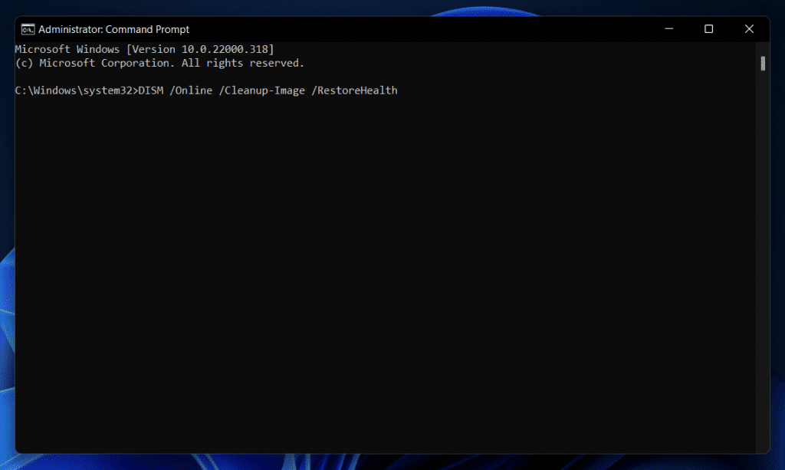Screen dimensions: 785x470
Task: Click the scrollbar thumb on the right
Action: [763, 64]
